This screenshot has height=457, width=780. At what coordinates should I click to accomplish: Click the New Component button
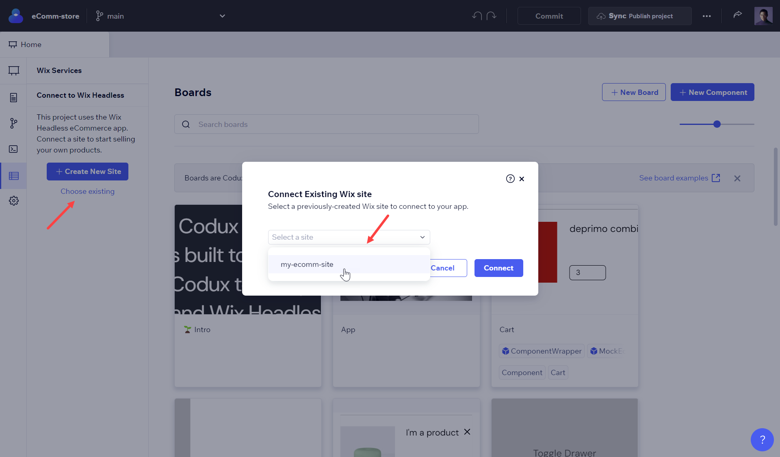pos(713,92)
